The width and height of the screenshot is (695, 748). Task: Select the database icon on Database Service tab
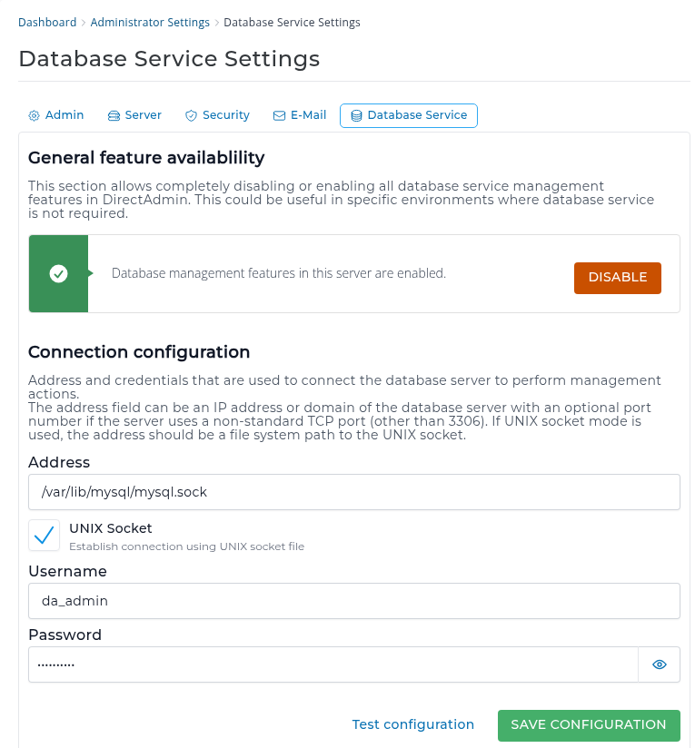[356, 115]
